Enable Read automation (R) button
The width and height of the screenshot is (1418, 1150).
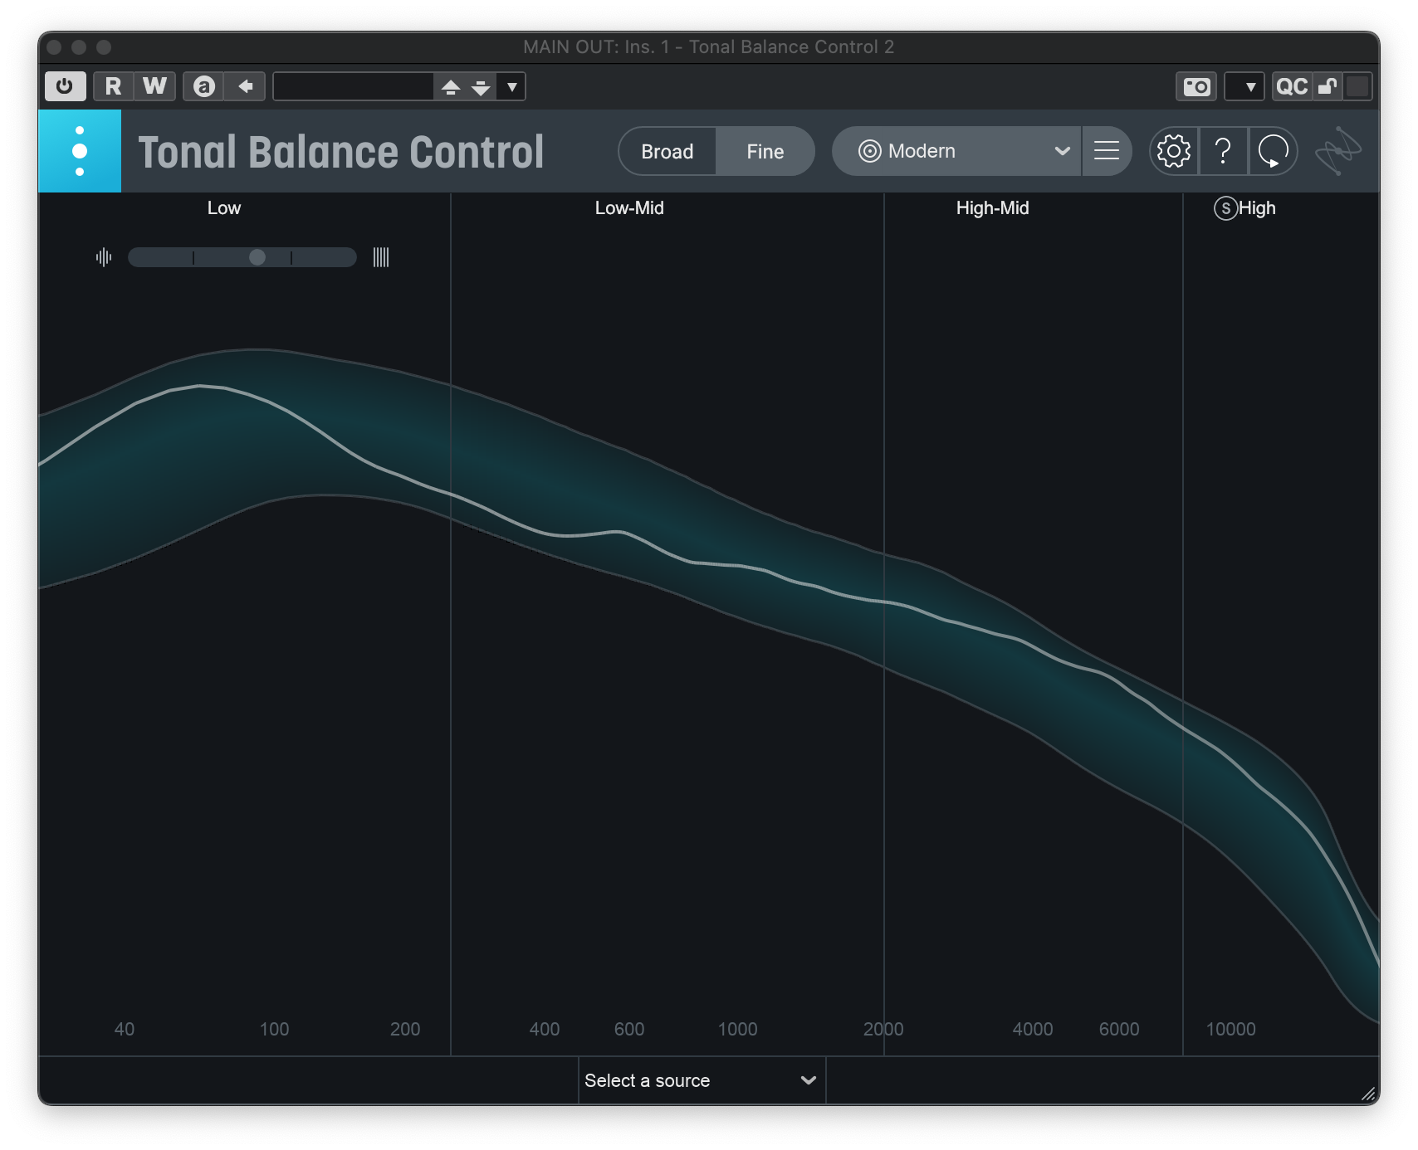point(114,86)
